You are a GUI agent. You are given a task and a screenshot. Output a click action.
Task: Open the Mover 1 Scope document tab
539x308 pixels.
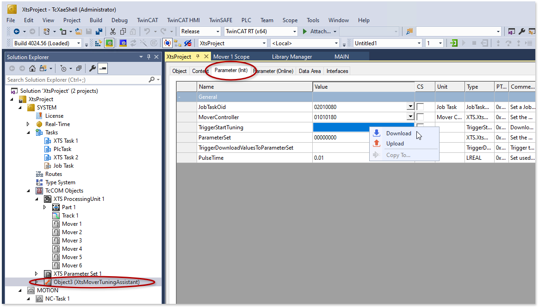[x=231, y=57]
